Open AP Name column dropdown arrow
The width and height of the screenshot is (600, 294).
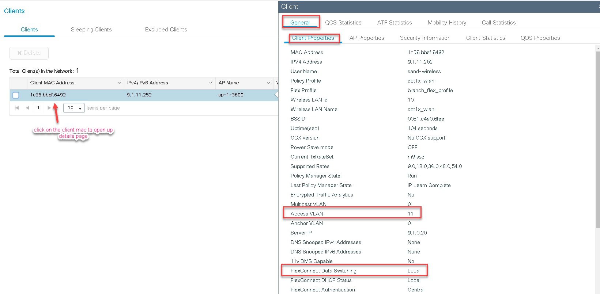coord(268,83)
